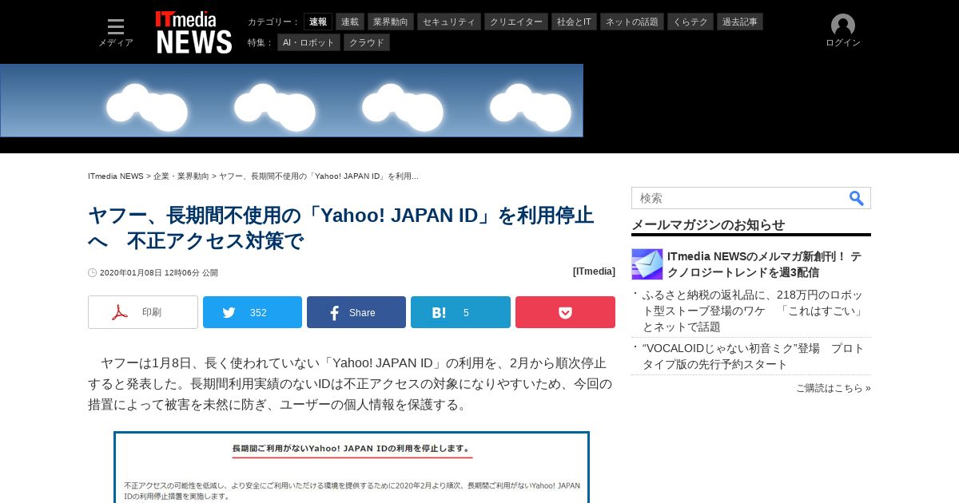Image resolution: width=959 pixels, height=503 pixels.
Task: Open the mail magazine envelope thumbnail
Action: click(x=647, y=264)
